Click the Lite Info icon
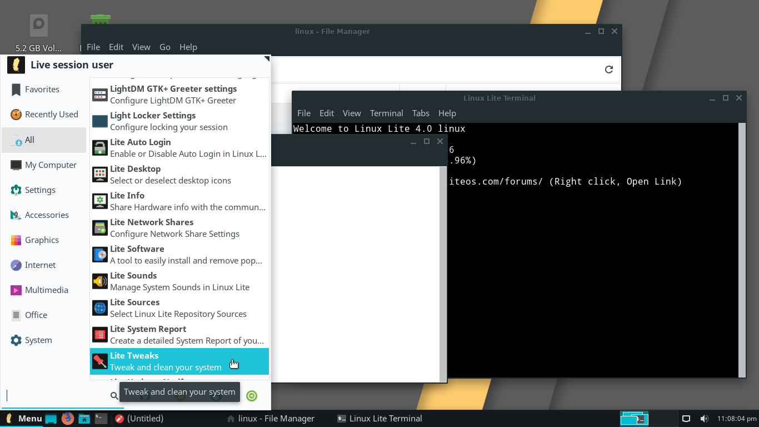Screen dimensions: 759x427 [x=99, y=201]
